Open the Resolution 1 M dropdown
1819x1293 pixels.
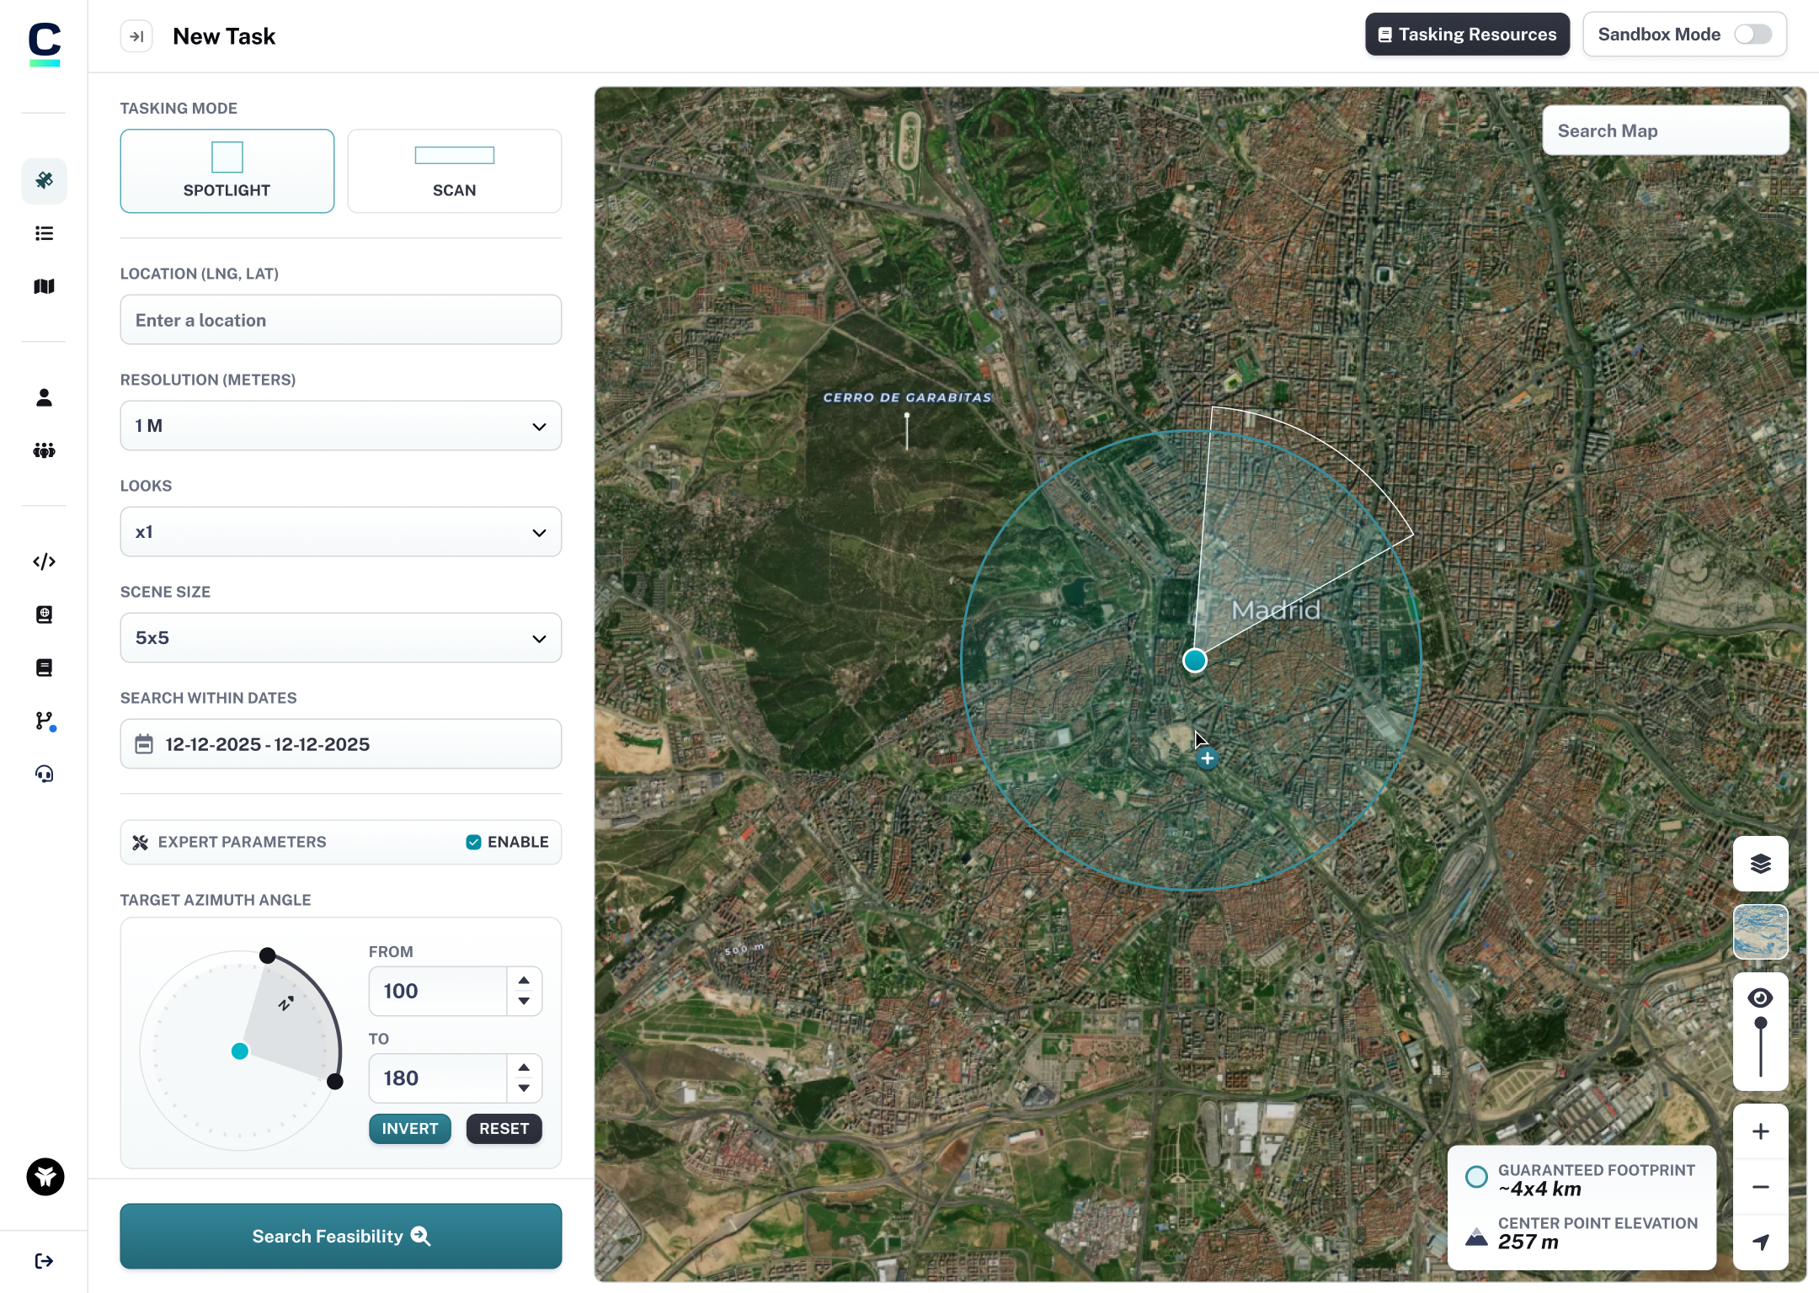pyautogui.click(x=340, y=426)
